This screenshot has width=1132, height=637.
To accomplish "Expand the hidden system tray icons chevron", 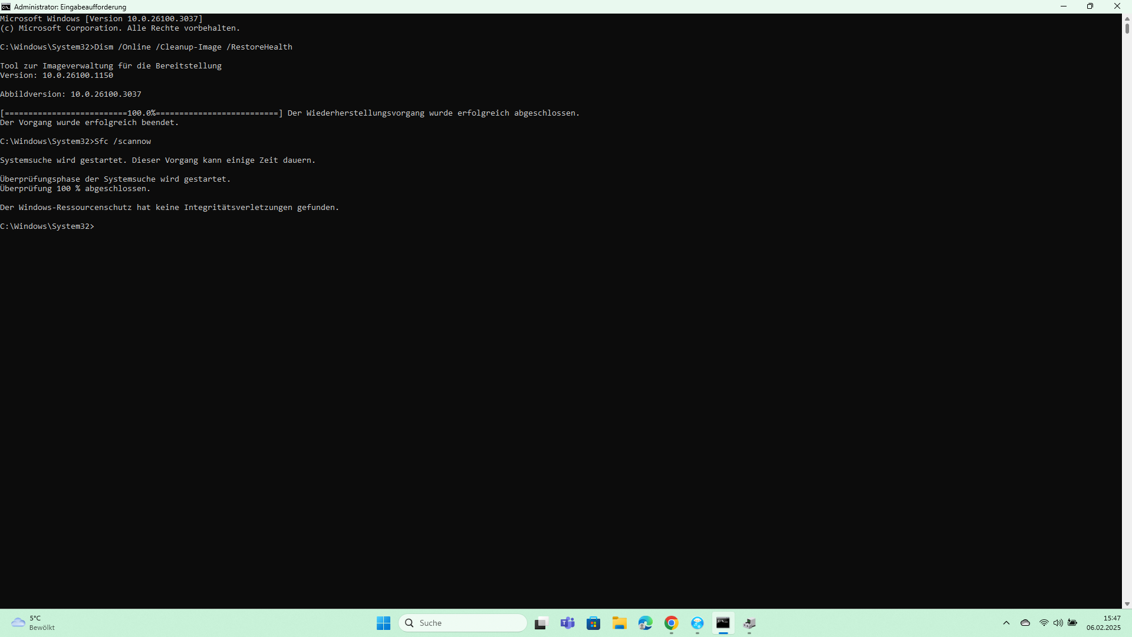I will (1006, 623).
